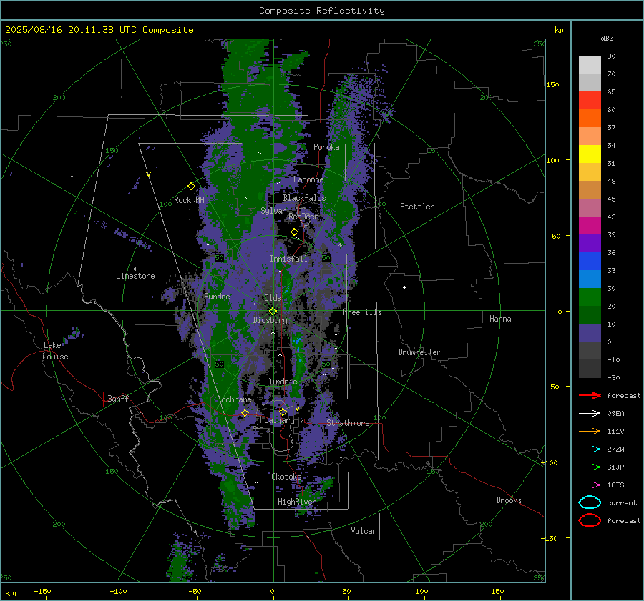The width and height of the screenshot is (644, 601).
Task: Click the white plus marker east of ThreeHills
Action: click(404, 287)
